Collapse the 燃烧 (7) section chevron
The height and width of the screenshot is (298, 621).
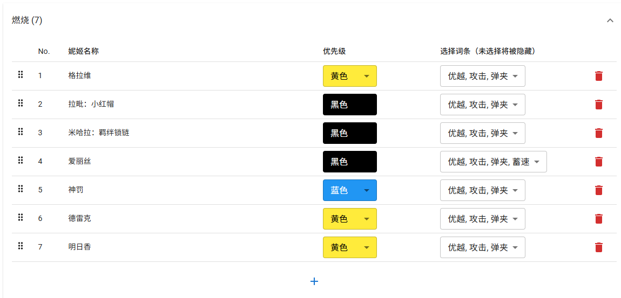(x=610, y=20)
